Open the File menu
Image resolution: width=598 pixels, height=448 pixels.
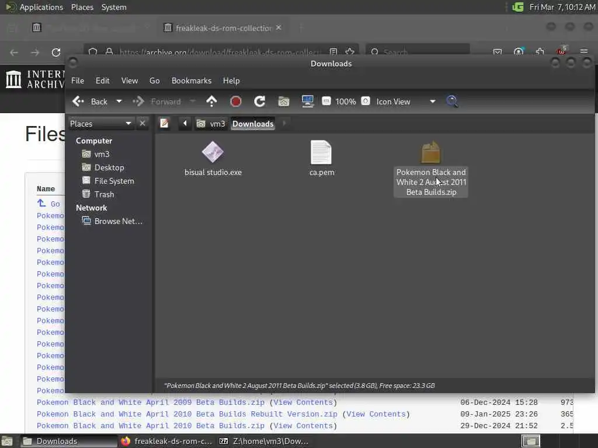pos(78,80)
